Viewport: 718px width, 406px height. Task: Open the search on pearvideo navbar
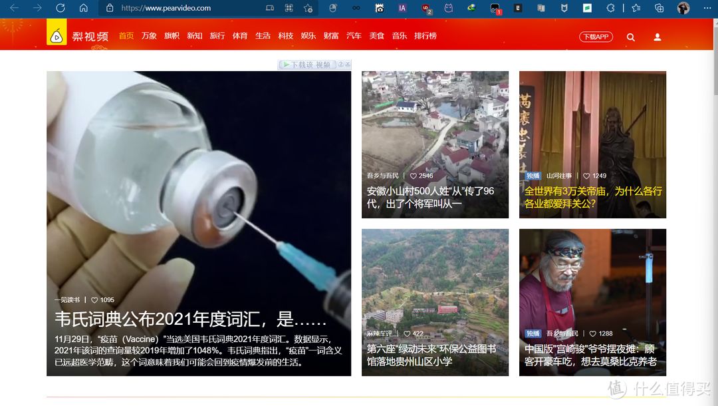[x=630, y=37]
